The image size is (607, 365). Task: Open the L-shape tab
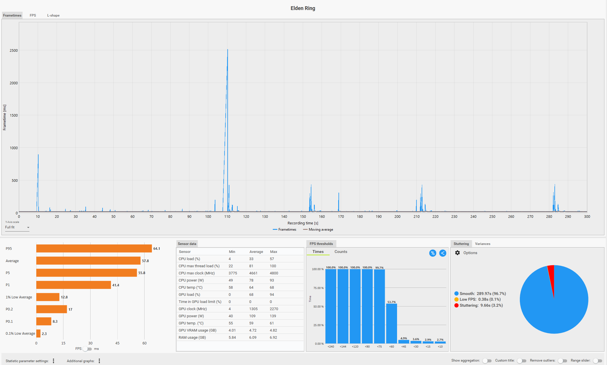tap(53, 15)
